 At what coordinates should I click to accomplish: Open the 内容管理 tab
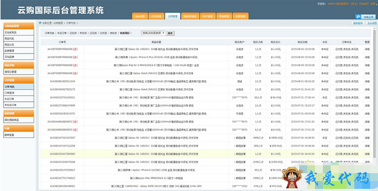(156, 16)
